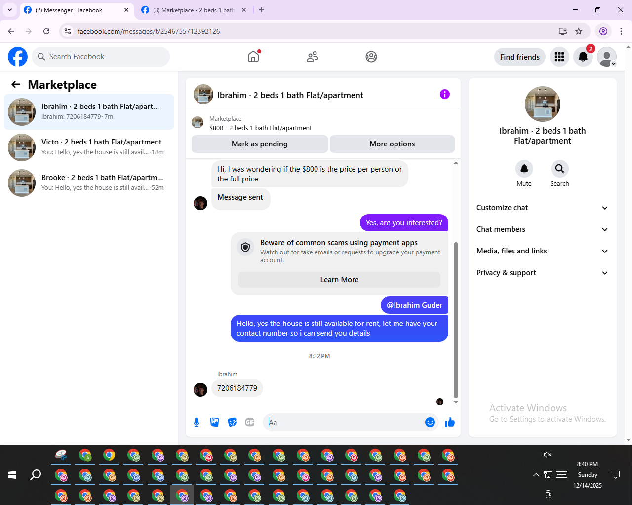Open conversation information purple icon
This screenshot has width=632, height=505.
445,94
